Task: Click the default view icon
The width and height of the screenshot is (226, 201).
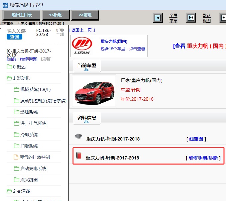Action: click(x=191, y=18)
